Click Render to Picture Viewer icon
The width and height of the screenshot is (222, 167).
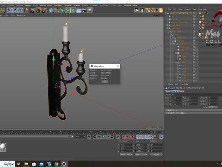click(38, 10)
